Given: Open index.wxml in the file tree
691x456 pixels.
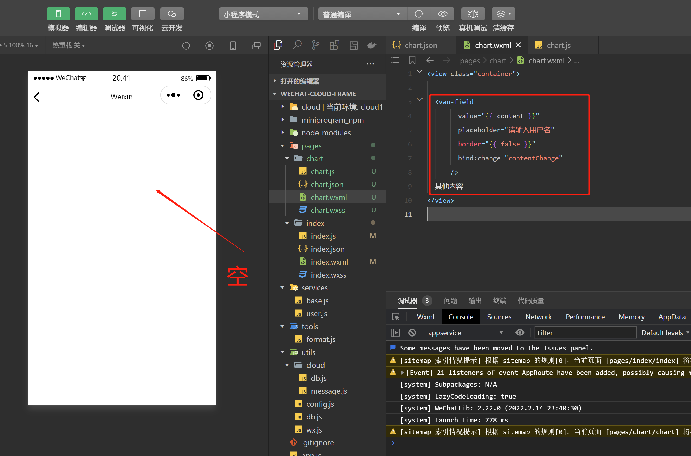Looking at the screenshot, I should pos(329,262).
